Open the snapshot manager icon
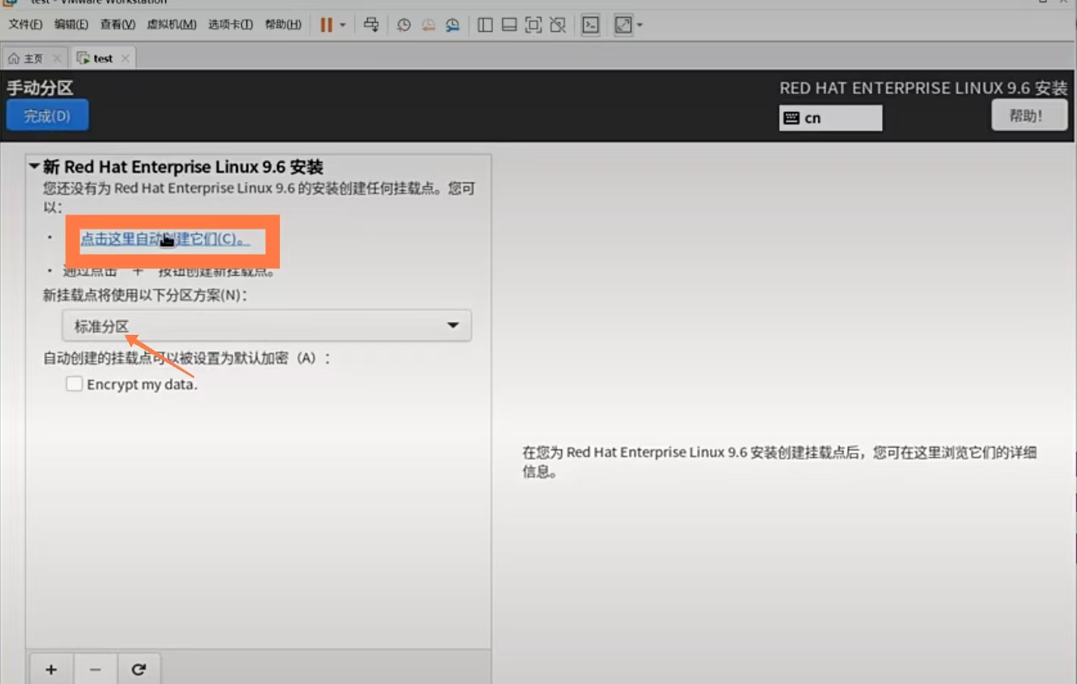The width and height of the screenshot is (1077, 684). (x=453, y=25)
